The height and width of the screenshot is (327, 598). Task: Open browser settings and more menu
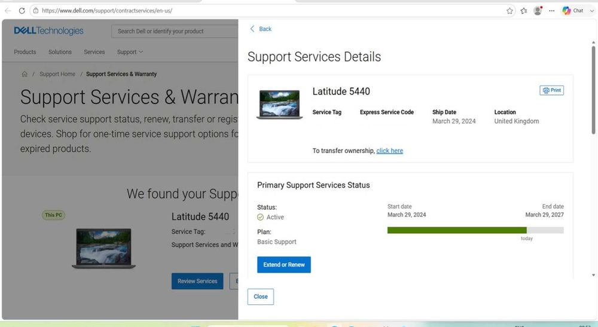pos(551,11)
